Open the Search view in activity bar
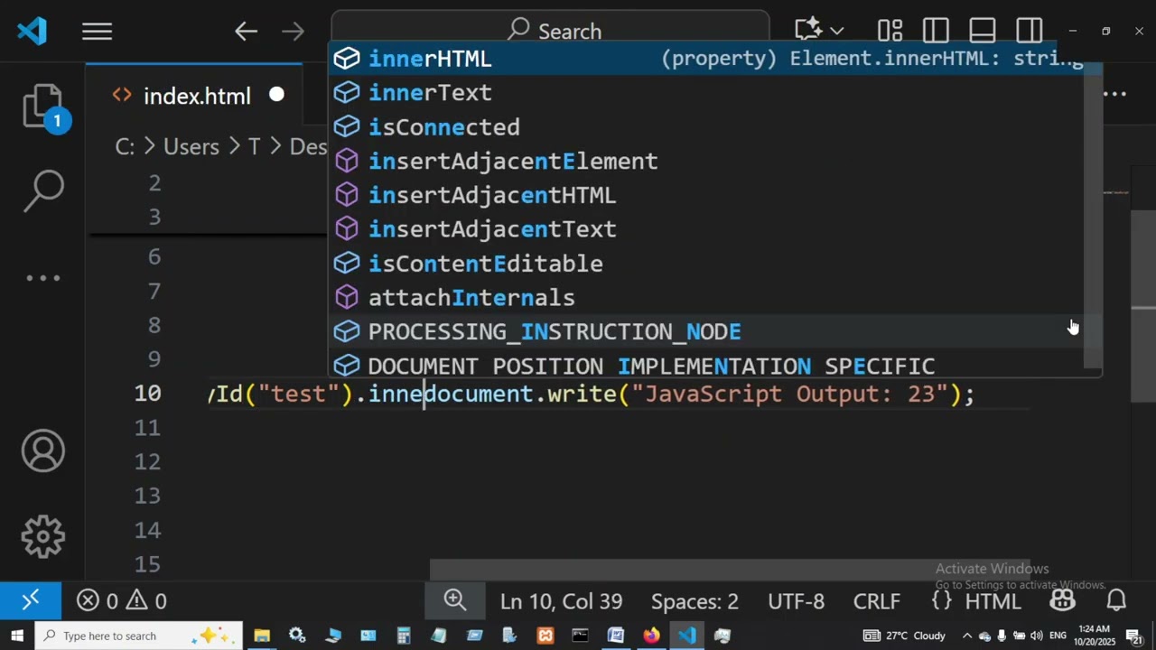The height and width of the screenshot is (650, 1156). point(43,190)
